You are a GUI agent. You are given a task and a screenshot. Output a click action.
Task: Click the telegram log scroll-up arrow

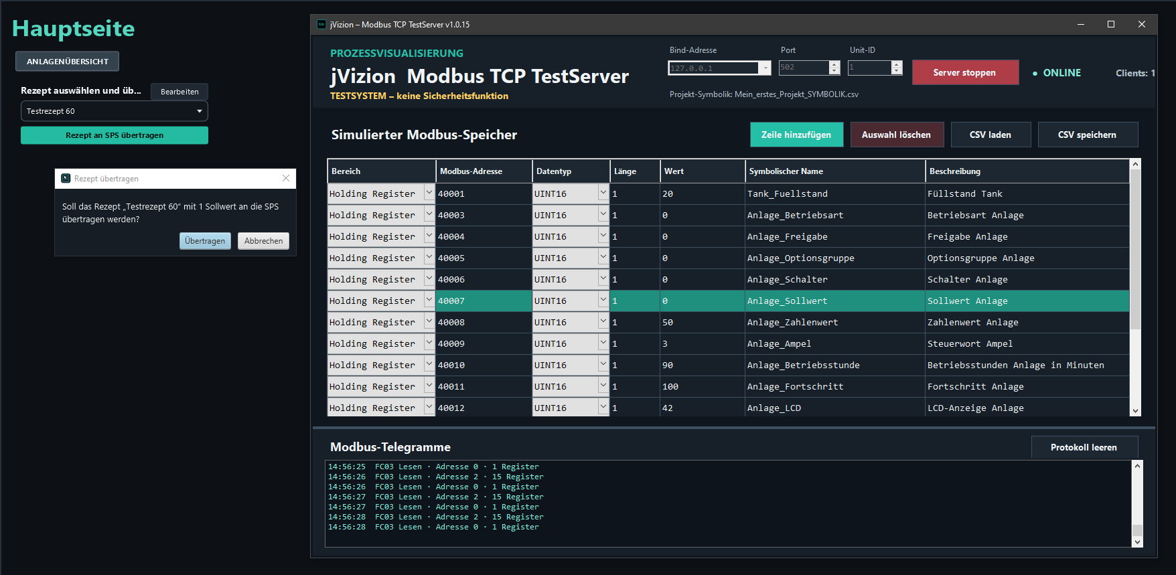click(1137, 465)
